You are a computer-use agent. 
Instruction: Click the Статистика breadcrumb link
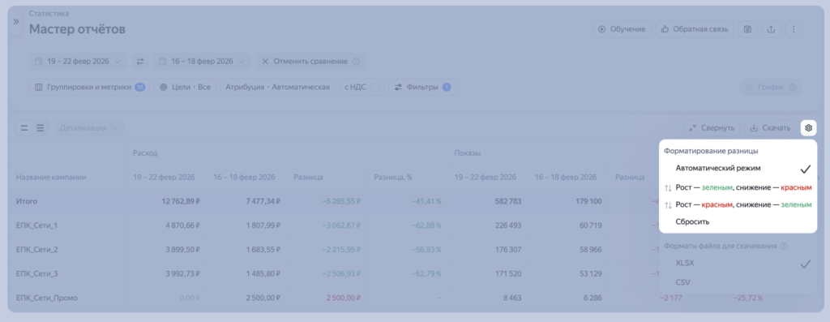coord(49,13)
